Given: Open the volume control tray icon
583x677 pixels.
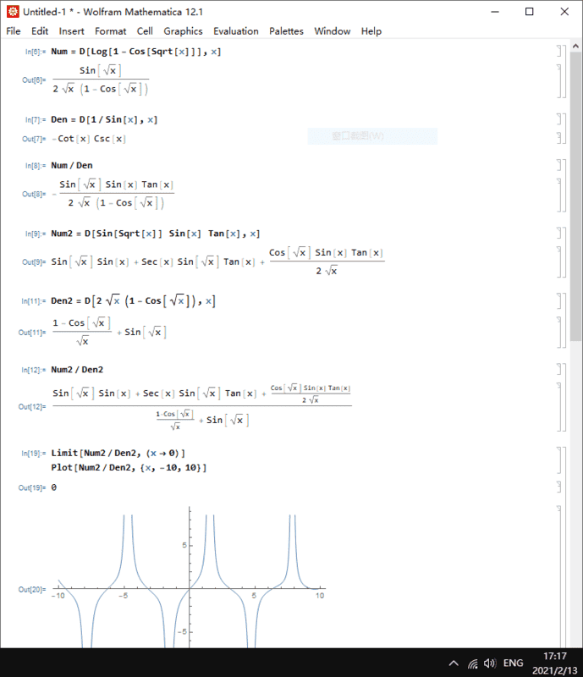Looking at the screenshot, I should [x=490, y=663].
